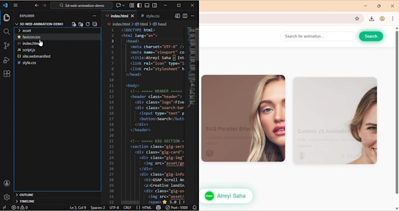Change indentation via Spaces: 2
This screenshot has height=211, width=399.
(98, 207)
